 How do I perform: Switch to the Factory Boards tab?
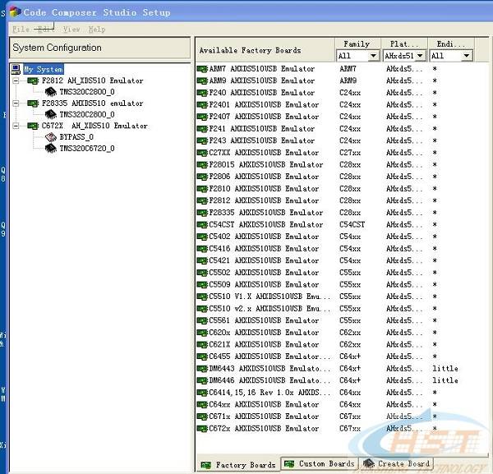coord(238,465)
